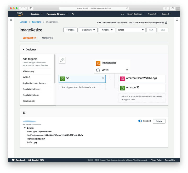Viewport: 188px width, 173px height.
Task: Click the orange Lambda imageResize icon
Action: (x=98, y=63)
